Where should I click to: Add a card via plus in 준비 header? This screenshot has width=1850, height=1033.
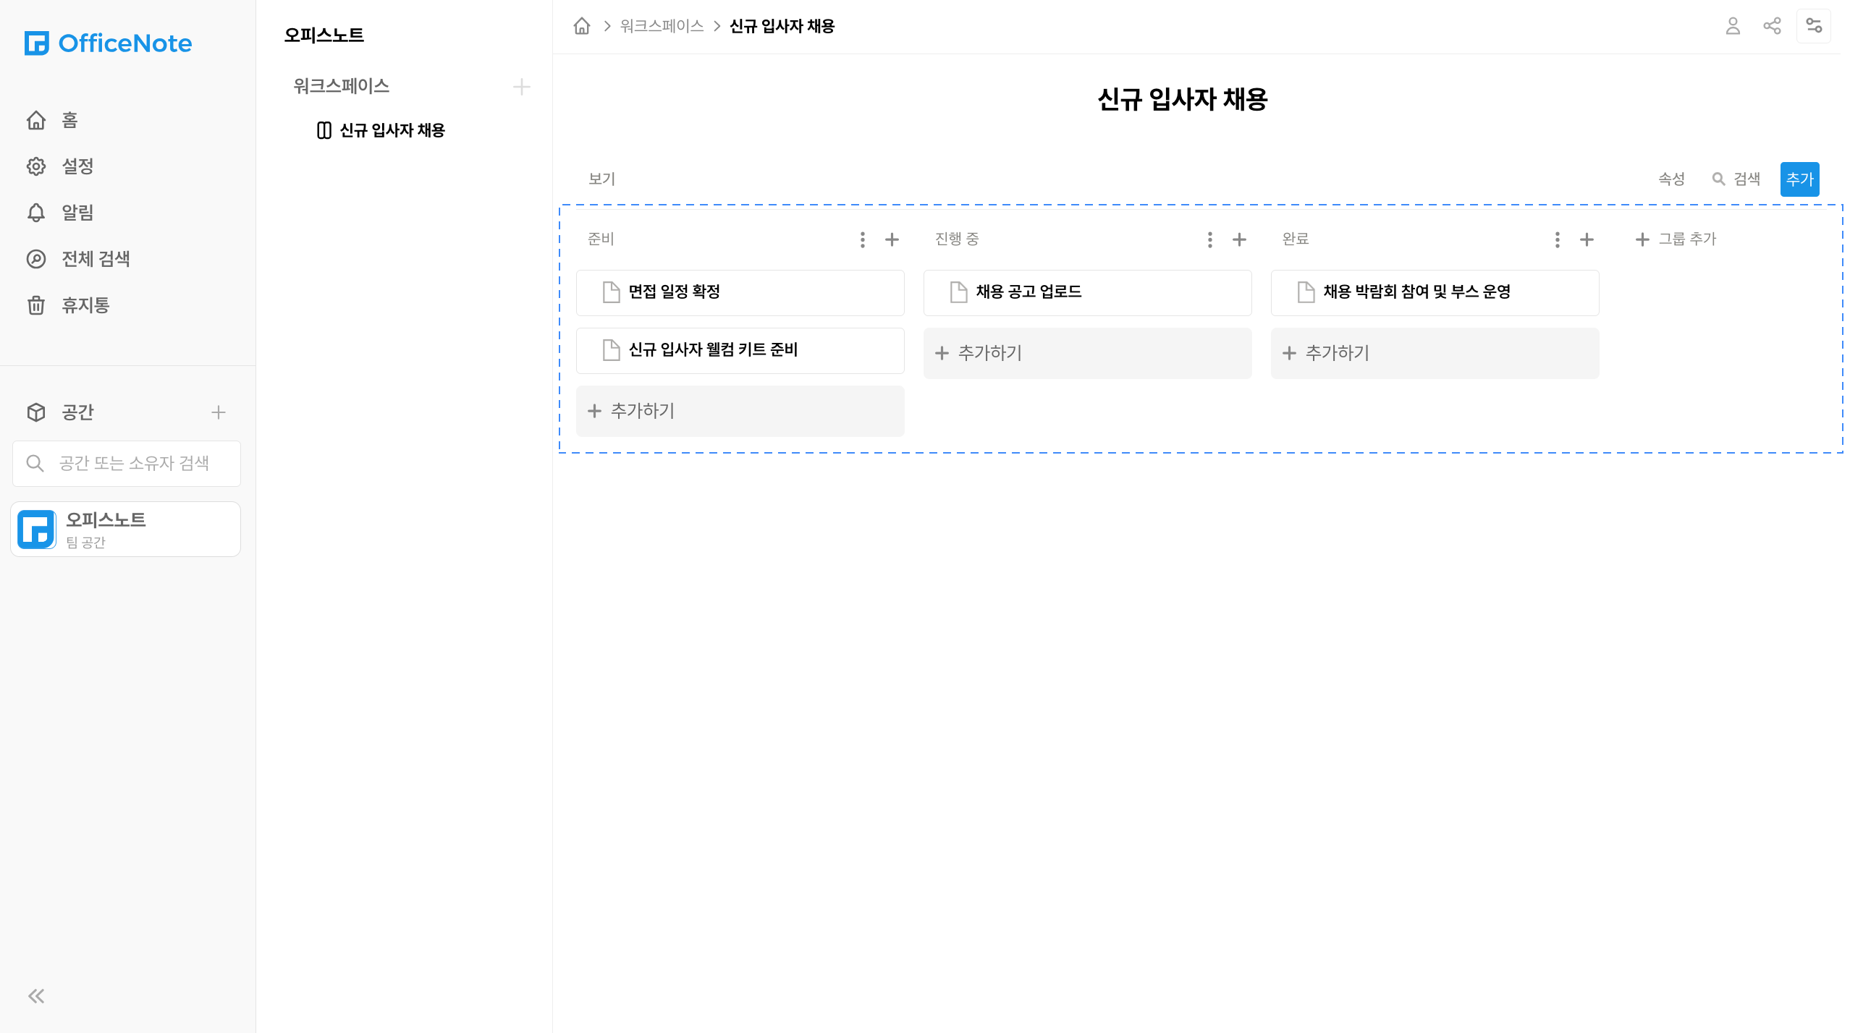[x=892, y=239]
